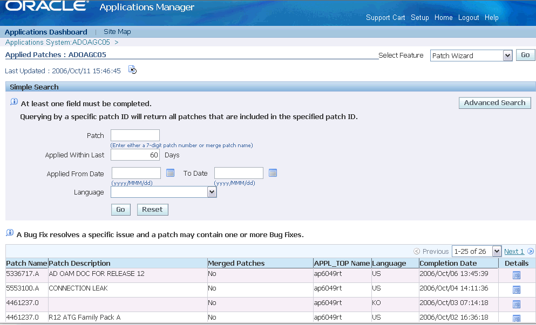Click the Previous page arrow icon
Viewport: 536px width, 325px height.
[417, 251]
